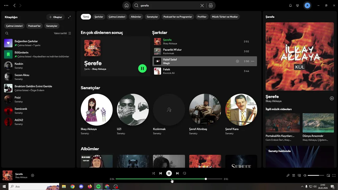The width and height of the screenshot is (338, 190).
Task: Click the playback progress bar
Action: coord(169,179)
